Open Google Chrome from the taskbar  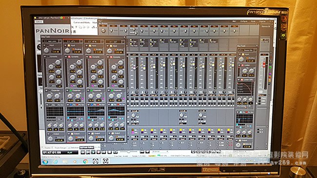85,161
